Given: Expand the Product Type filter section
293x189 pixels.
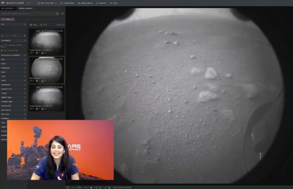Looking at the screenshot, I should 13,101.
